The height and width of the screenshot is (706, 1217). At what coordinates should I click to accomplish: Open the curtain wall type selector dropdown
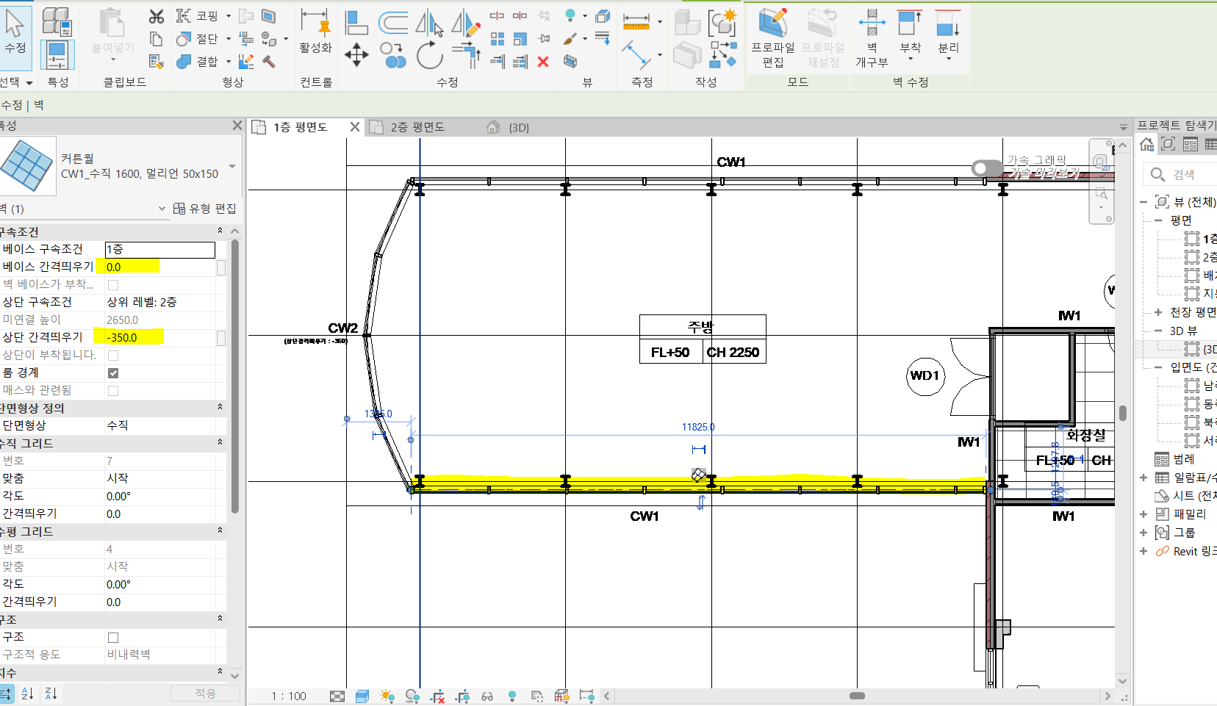[x=232, y=166]
